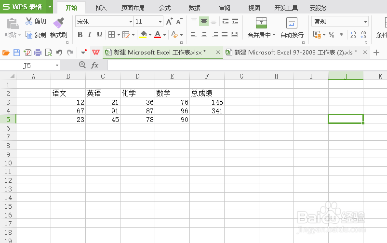Center text horizontally
387x243 pixels.
[204, 35]
